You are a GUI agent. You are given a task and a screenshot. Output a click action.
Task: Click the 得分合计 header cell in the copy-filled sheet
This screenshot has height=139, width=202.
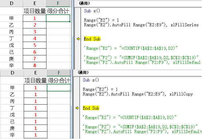59,80
